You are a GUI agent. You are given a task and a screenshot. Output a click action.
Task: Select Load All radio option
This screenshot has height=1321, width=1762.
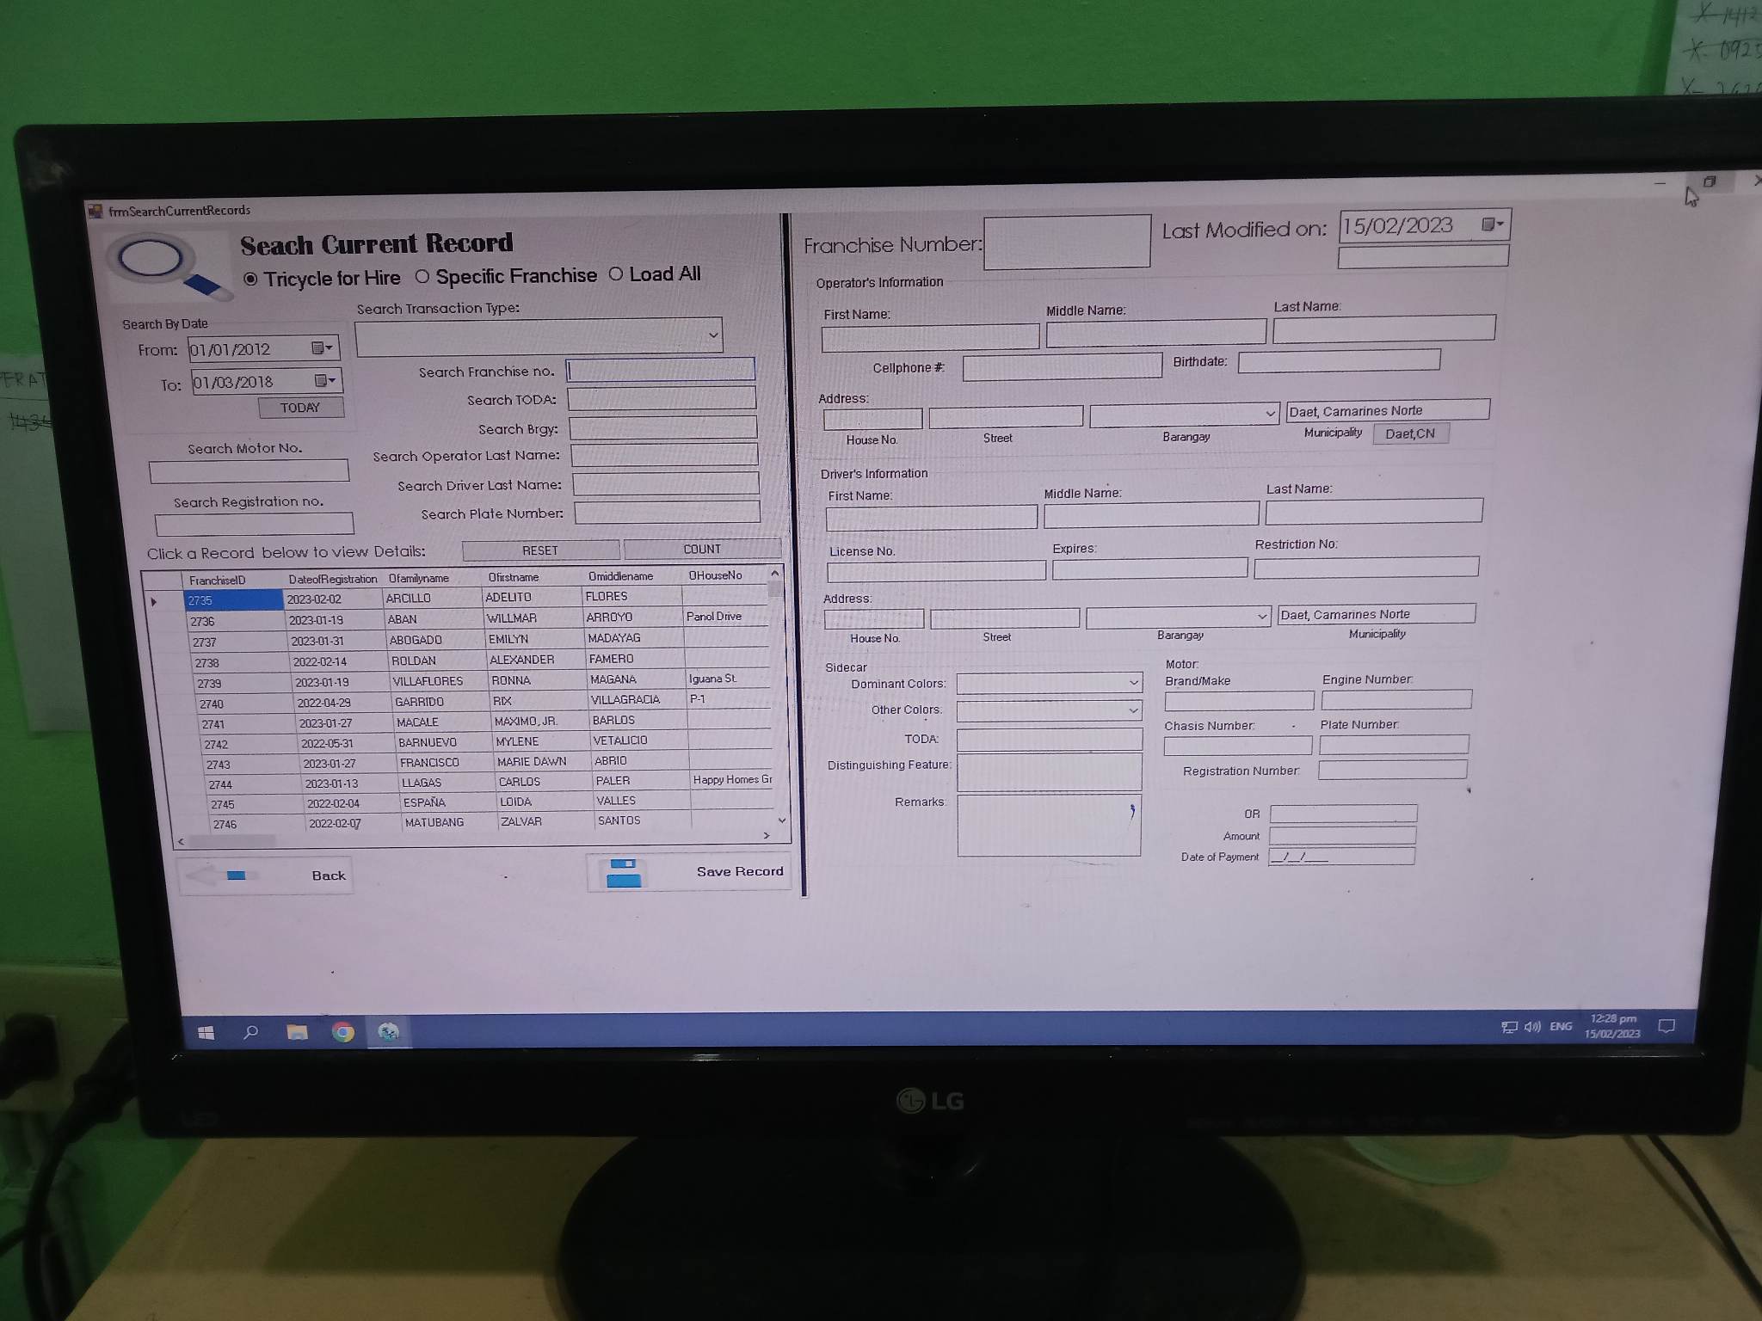(x=616, y=274)
